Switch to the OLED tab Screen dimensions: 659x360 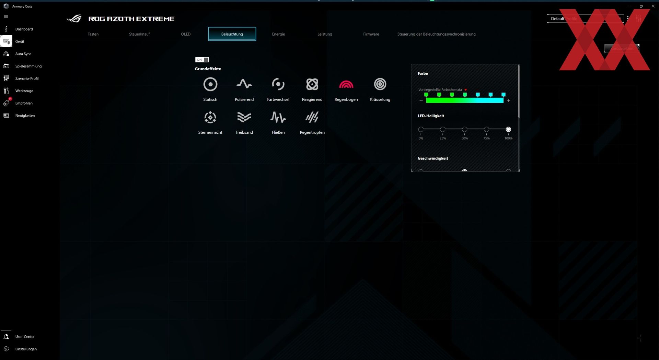(186, 34)
